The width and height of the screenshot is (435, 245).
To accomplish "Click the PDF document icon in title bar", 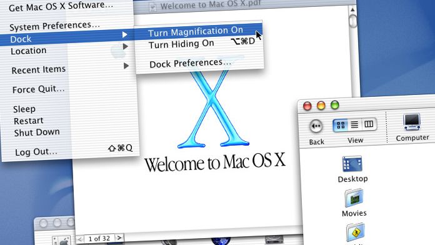I will pos(152,7).
